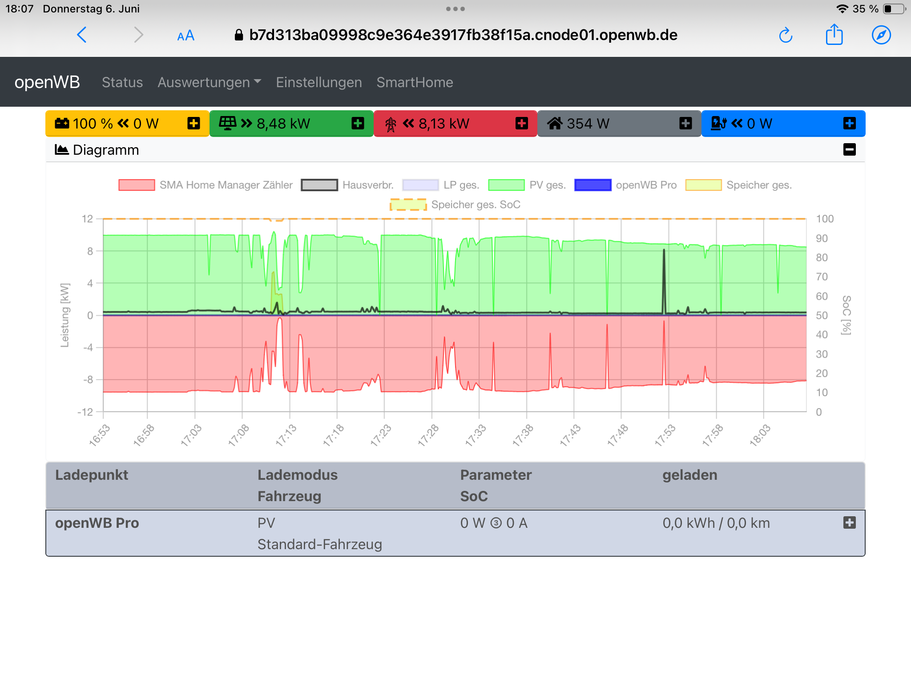Screen dimensions: 911x683
Task: Toggle Hausverbr. legend series
Action: coord(347,185)
